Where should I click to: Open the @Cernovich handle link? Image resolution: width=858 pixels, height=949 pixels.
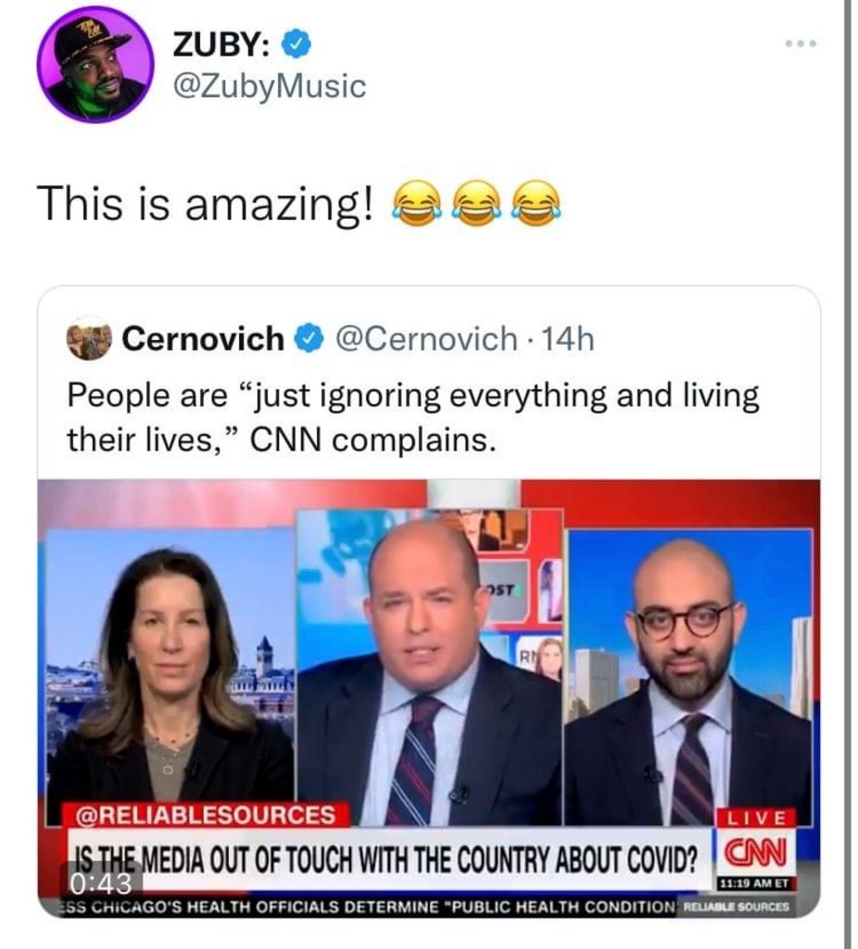425,339
